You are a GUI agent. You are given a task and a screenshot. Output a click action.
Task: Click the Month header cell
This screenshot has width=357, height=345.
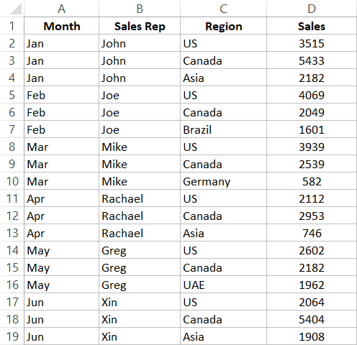tap(61, 26)
